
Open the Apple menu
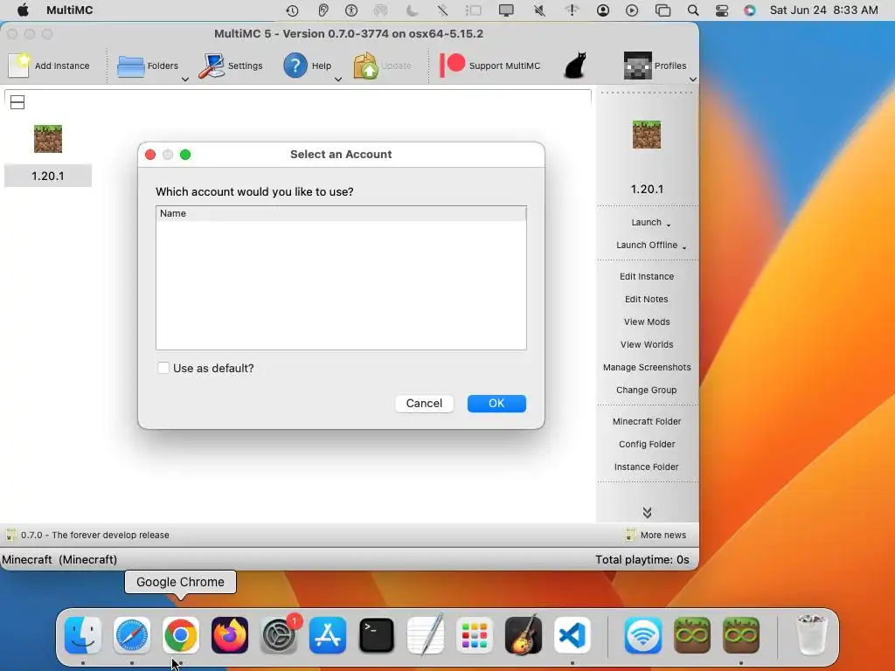[23, 10]
